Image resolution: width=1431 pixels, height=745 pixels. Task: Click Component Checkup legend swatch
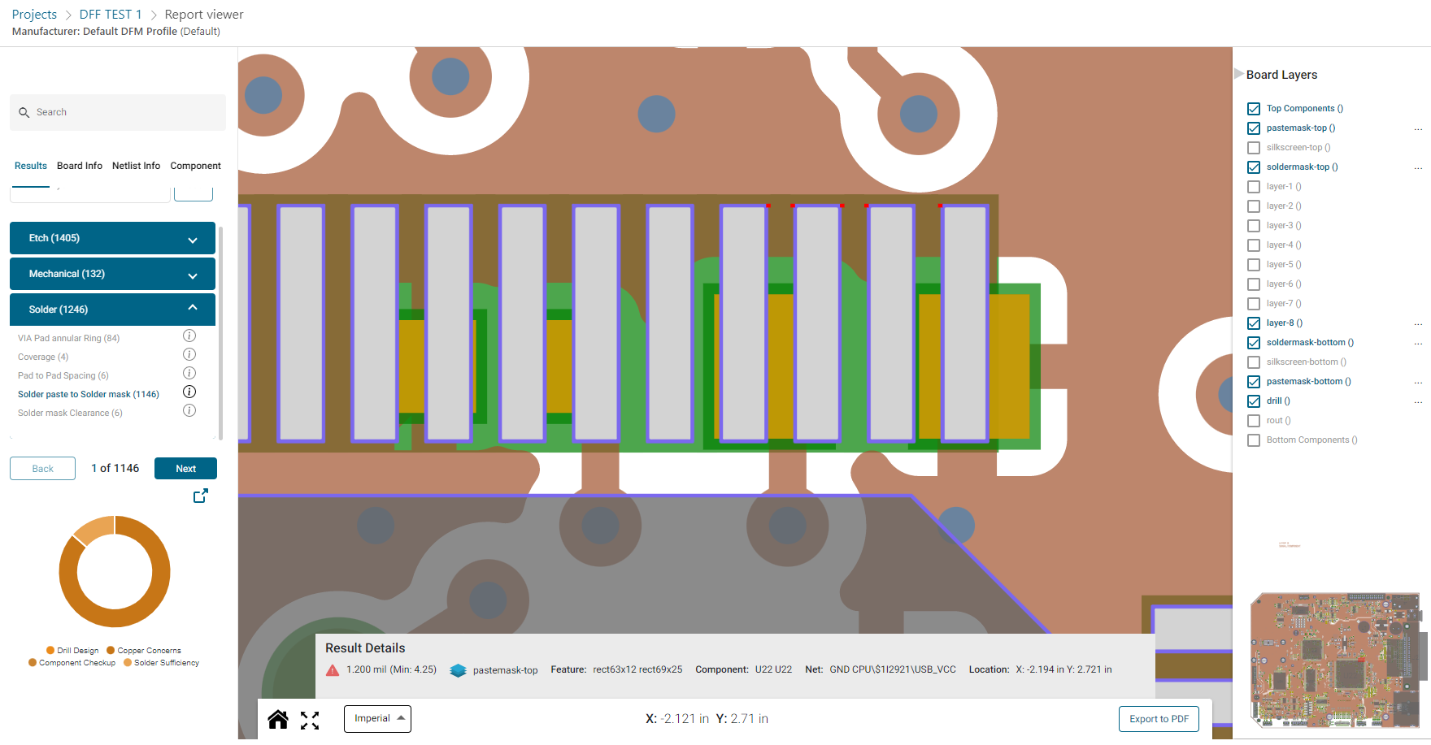(33, 662)
